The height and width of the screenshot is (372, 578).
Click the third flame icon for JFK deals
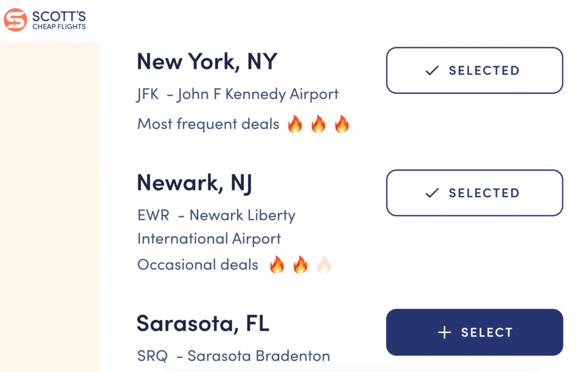click(x=341, y=124)
